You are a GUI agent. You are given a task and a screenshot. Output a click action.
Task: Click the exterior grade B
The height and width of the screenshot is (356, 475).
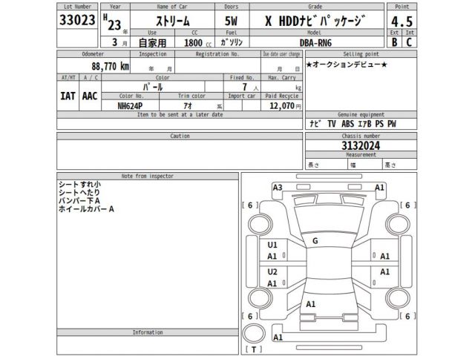[x=394, y=42]
